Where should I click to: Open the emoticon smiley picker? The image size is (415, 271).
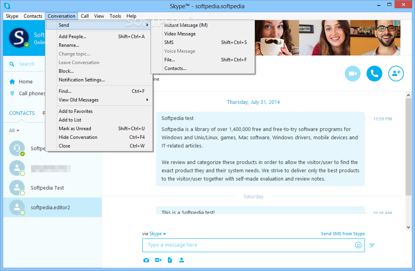(x=358, y=245)
